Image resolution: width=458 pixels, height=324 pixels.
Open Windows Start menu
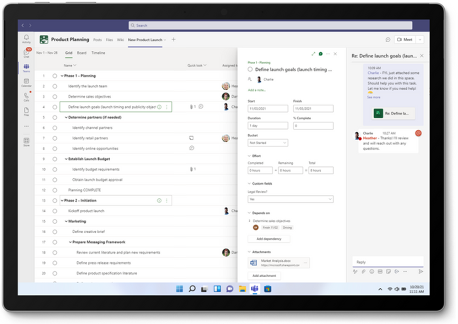pos(179,289)
